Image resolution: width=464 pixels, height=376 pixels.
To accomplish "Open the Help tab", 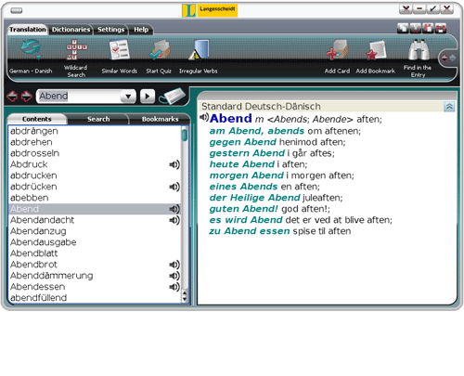I will [x=141, y=30].
